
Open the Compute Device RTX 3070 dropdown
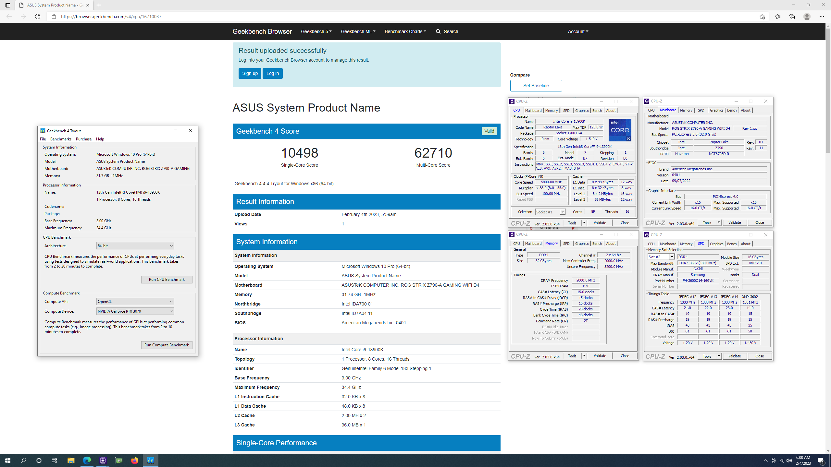(135, 311)
